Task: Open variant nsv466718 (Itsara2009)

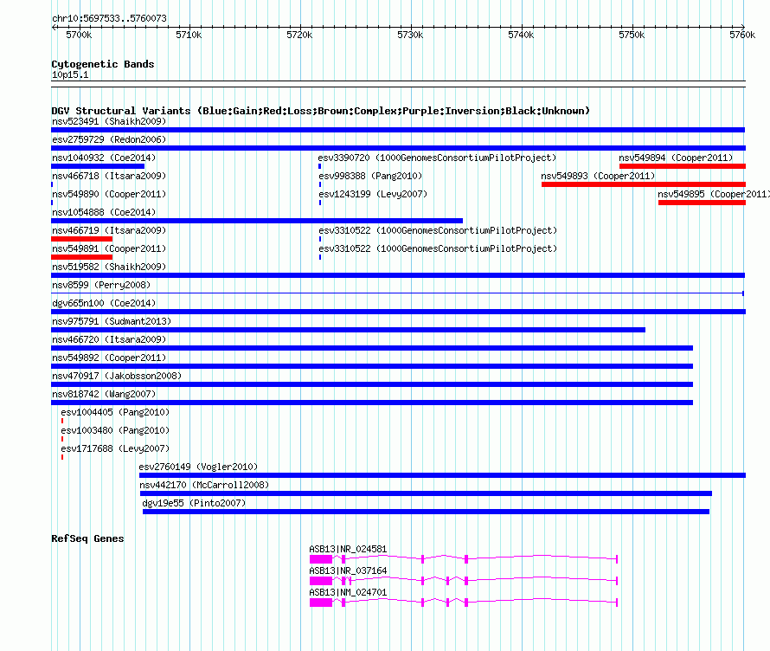Action: pos(109,176)
